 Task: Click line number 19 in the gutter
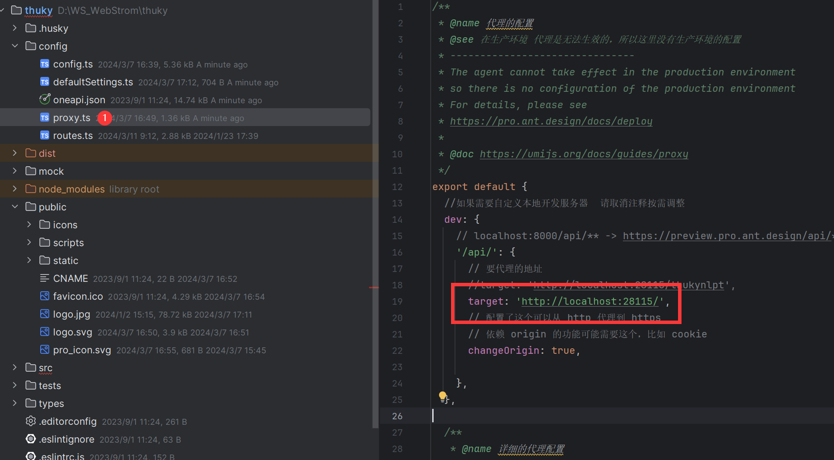click(397, 301)
